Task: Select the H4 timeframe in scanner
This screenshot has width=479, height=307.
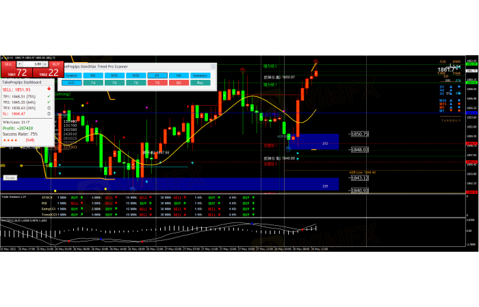Action: 178,75
